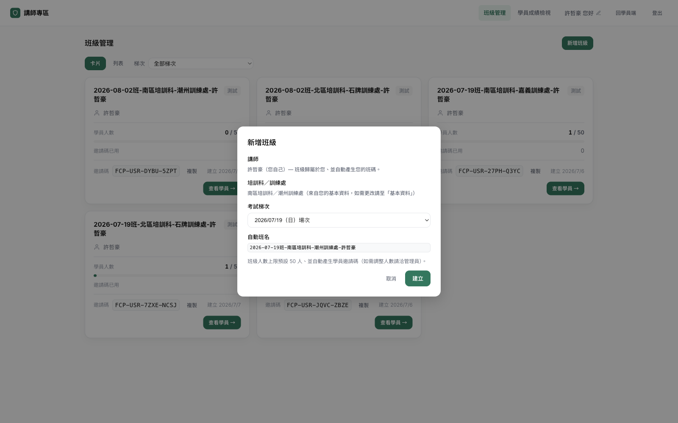678x423 pixels.
Task: Click 新增班級 button at top right
Action: (x=577, y=43)
